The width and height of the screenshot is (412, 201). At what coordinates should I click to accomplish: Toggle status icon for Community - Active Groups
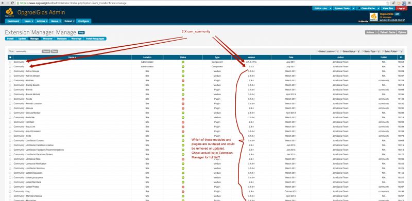[183, 71]
